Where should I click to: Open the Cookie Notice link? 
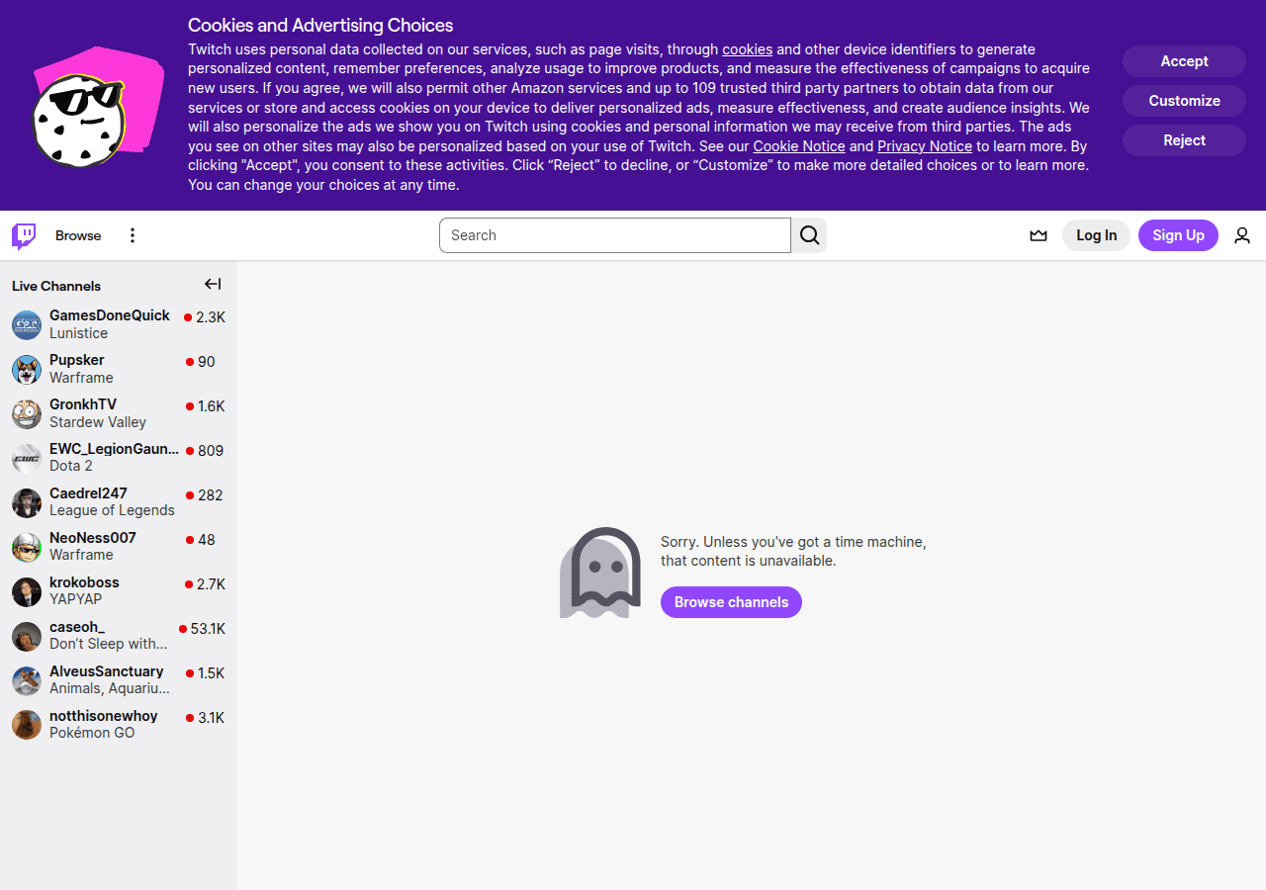799,146
